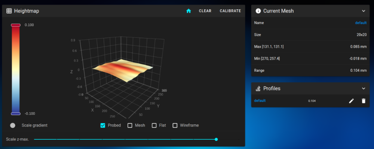The image size is (374, 149).
Task: Click the CLEAR button
Action: tap(205, 11)
